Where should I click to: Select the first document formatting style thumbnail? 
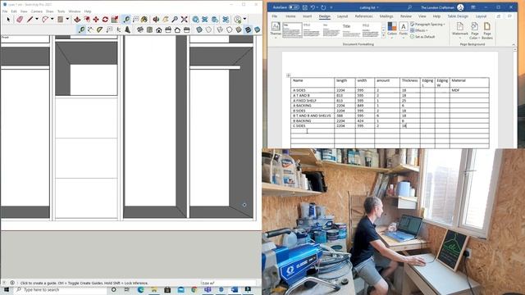click(292, 30)
